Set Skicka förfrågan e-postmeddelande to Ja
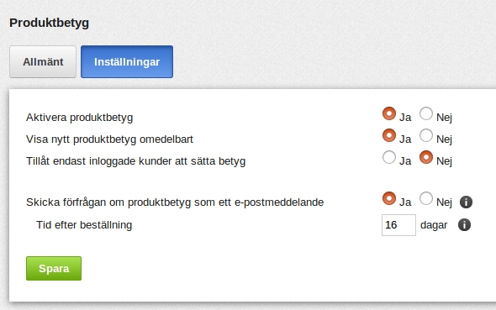This screenshot has height=310, width=496. pyautogui.click(x=389, y=198)
